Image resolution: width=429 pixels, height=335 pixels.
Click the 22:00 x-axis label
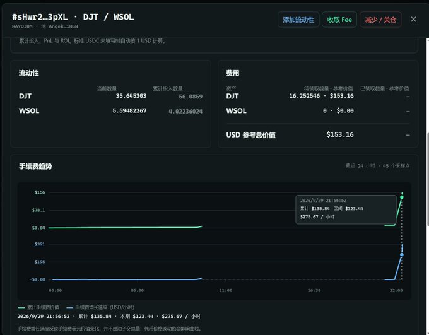click(x=396, y=290)
